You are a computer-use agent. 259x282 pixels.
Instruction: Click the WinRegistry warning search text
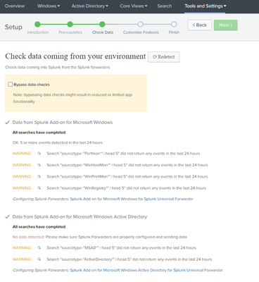tap(127, 188)
